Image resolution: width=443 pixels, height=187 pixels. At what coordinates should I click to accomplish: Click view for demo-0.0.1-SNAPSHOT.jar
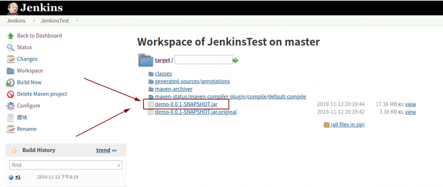coord(410,104)
